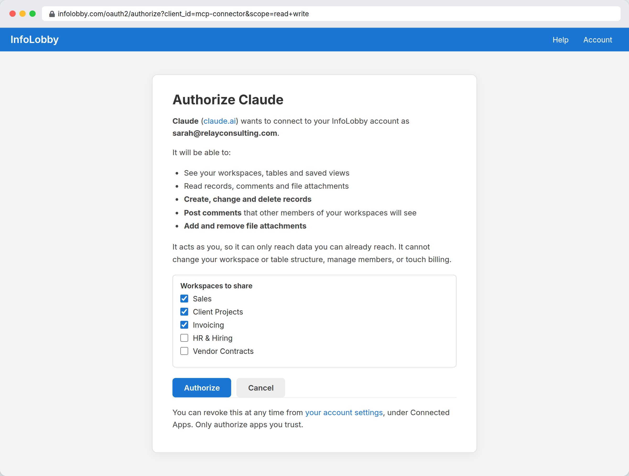Viewport: 629px width, 476px height.
Task: Click the Cancel button
Action: point(261,388)
